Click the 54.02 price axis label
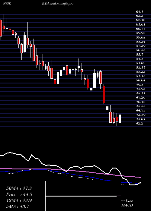This screenshot has width=151, height=211. pyautogui.click(x=140, y=63)
